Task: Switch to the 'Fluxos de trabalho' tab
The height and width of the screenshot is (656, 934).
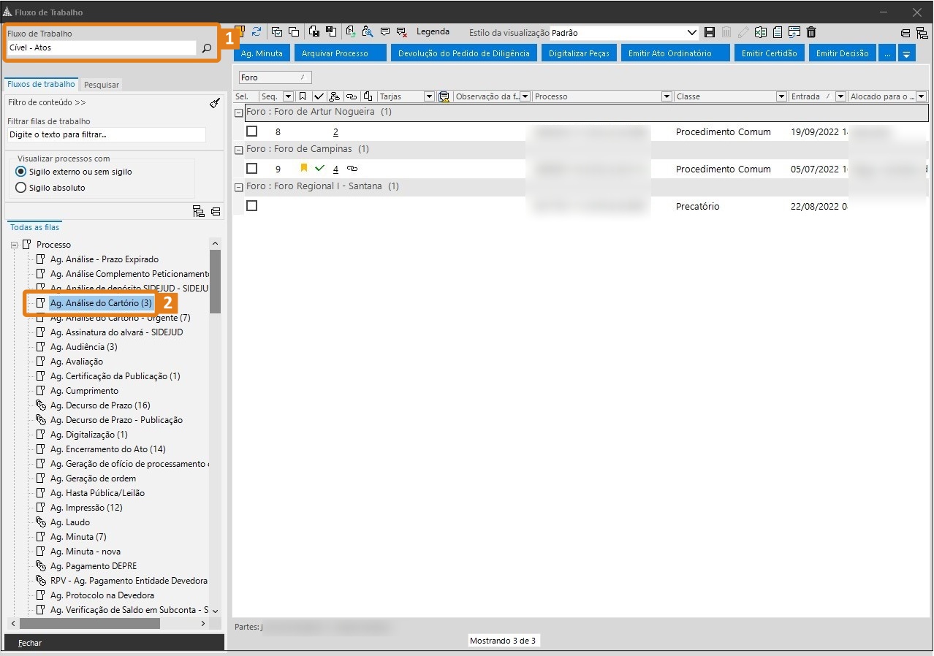Action: point(41,84)
